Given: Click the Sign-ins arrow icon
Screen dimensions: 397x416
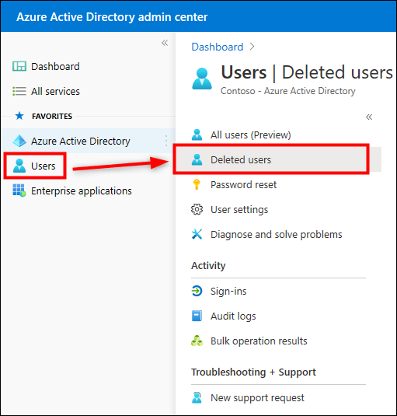Looking at the screenshot, I should click(197, 291).
